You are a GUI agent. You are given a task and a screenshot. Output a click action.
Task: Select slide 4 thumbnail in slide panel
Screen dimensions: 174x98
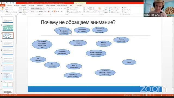(x=8, y=44)
